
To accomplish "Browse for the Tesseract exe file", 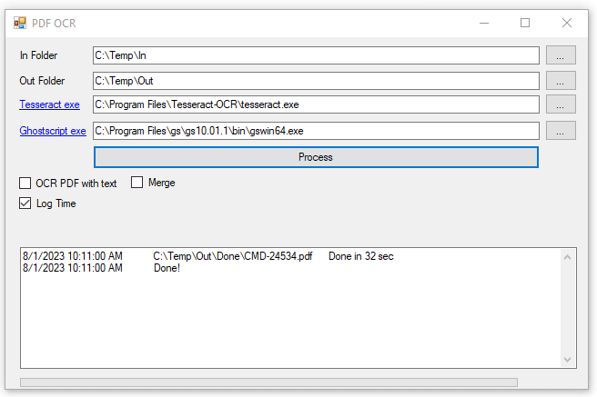I will point(561,104).
